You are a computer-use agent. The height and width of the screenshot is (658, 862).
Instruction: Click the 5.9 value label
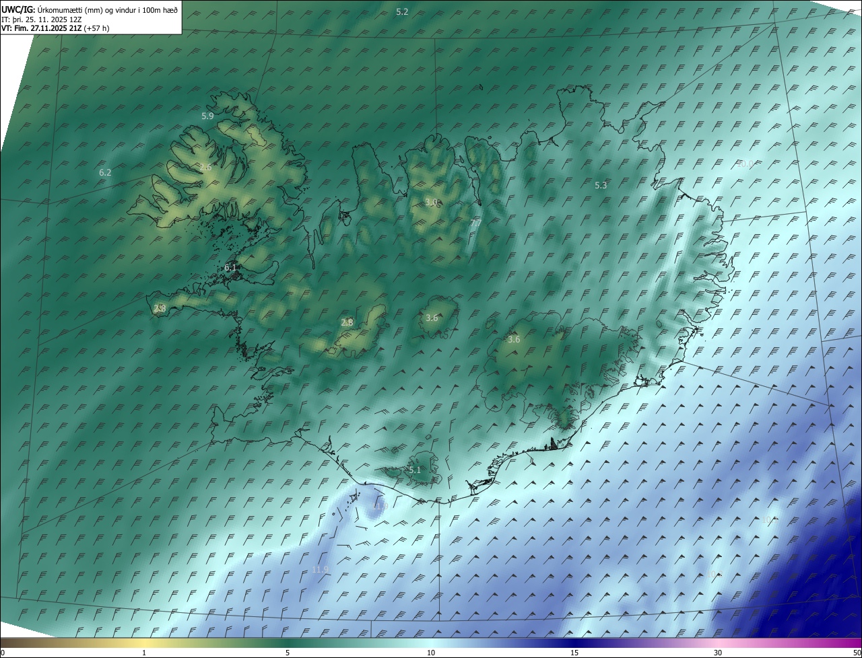click(x=207, y=116)
